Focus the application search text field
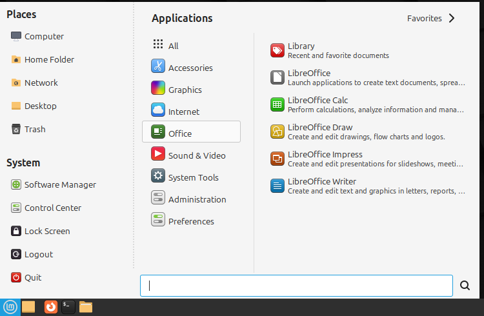484x316 pixels. point(296,286)
